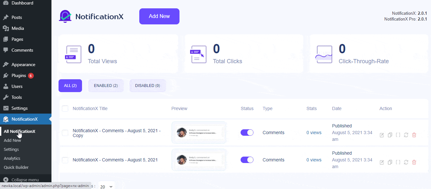
Task: Delete the second (non-Copy) notification row
Action: point(414,162)
